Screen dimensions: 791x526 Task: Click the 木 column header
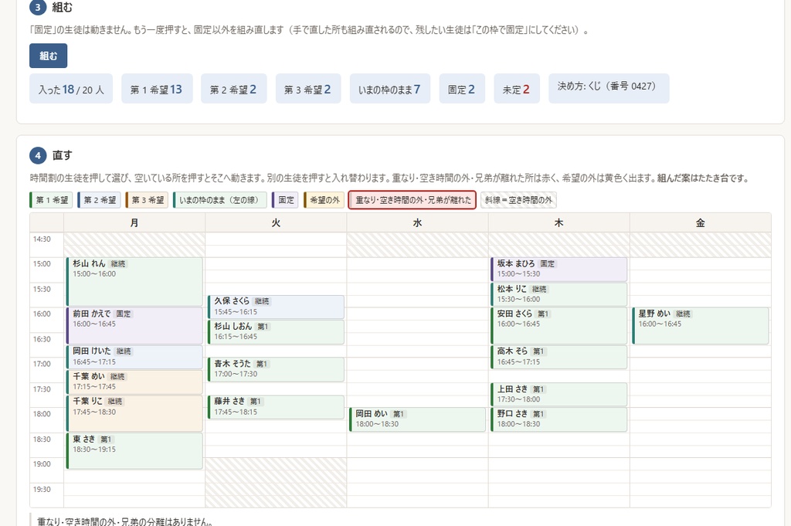coord(559,223)
